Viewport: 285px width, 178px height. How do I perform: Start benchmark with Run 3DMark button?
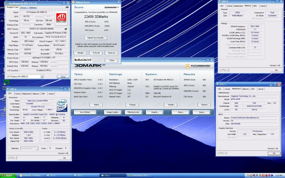pos(85,112)
